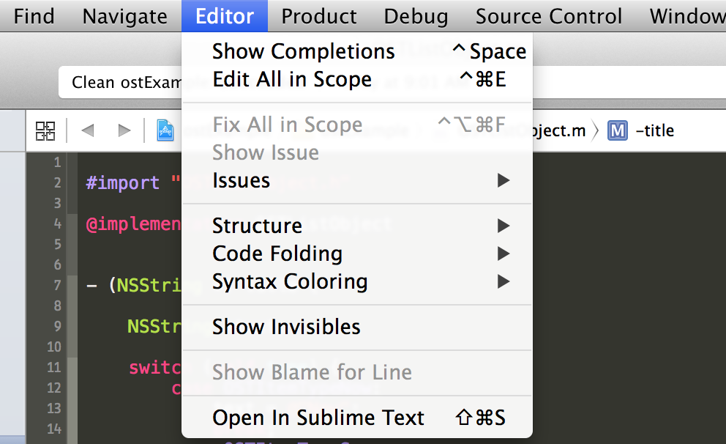Click the disabled Show Issue item
Screen dimensions: 726x444
(357, 152)
